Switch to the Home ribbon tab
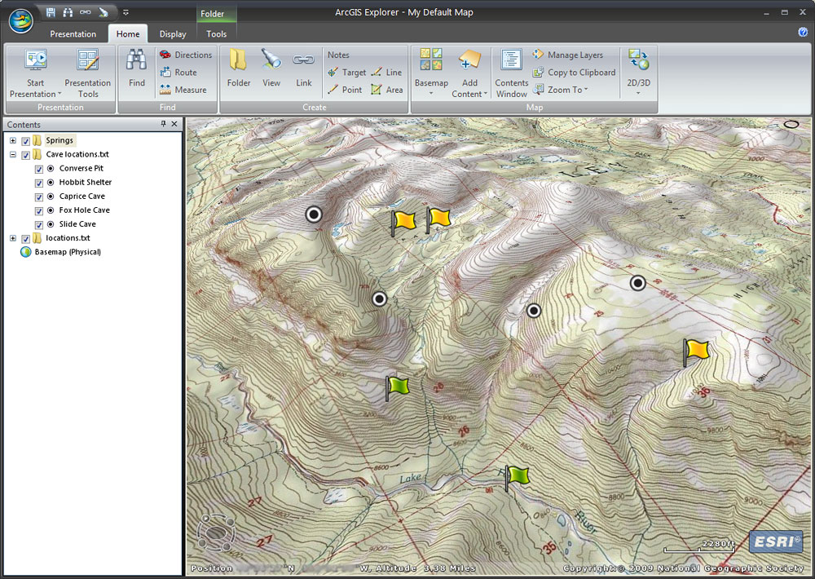Viewport: 815px width, 579px height. (128, 33)
